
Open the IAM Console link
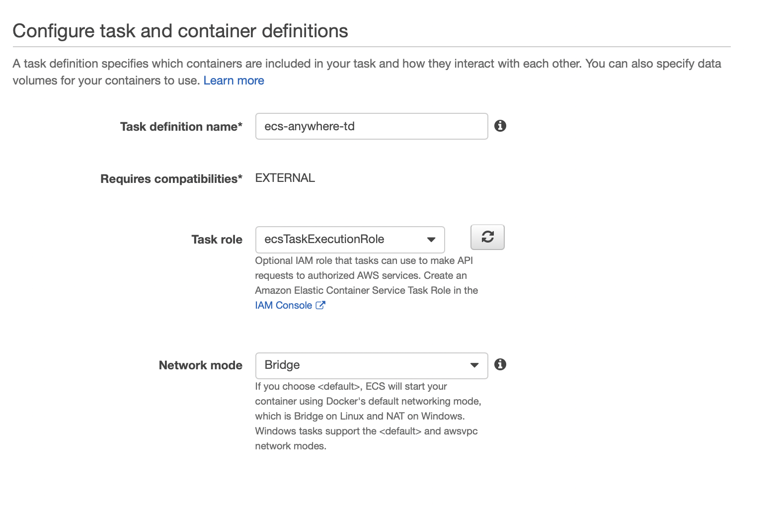[x=283, y=305]
